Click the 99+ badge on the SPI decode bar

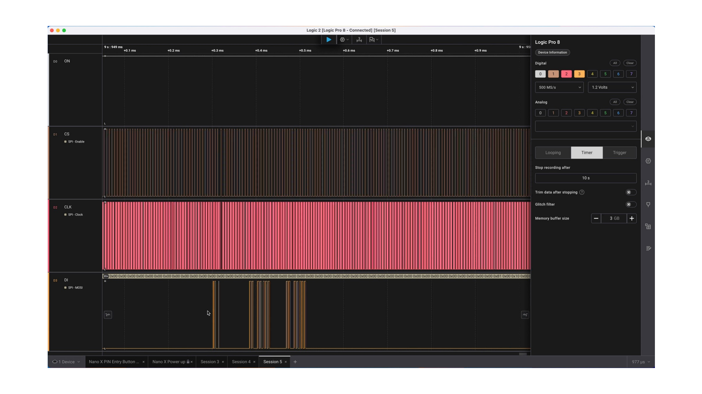pos(106,276)
